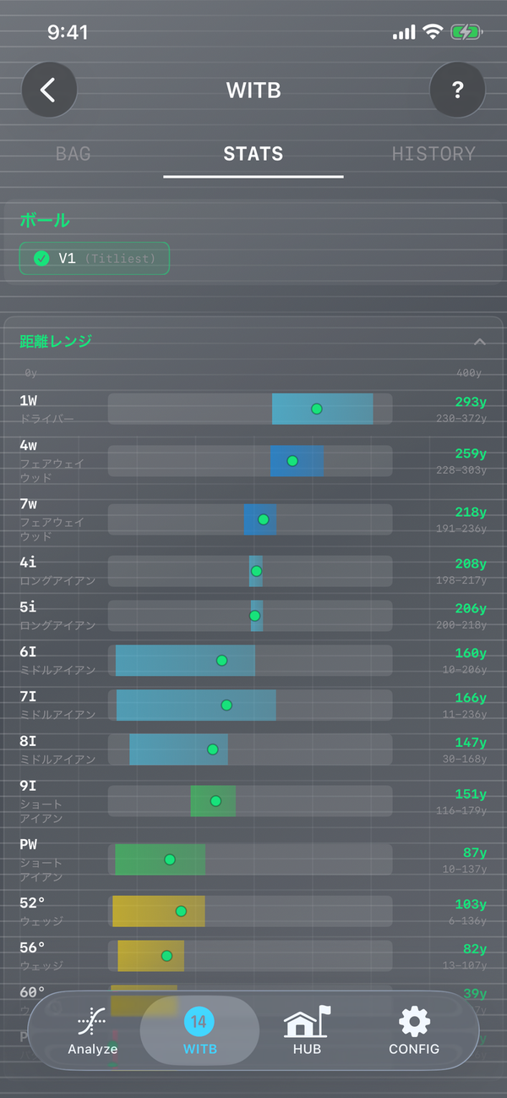
Task: Tap the Wi-Fi status icon
Action: 433,32
